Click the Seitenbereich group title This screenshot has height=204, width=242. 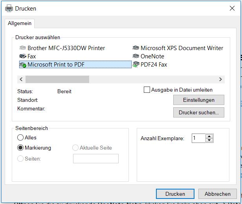[32, 128]
